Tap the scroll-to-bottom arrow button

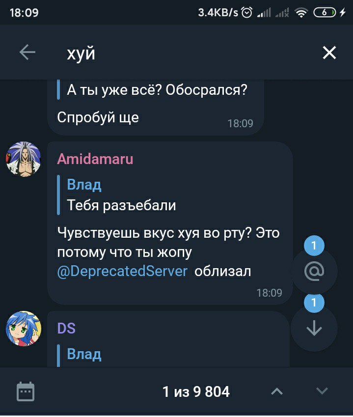tap(314, 328)
